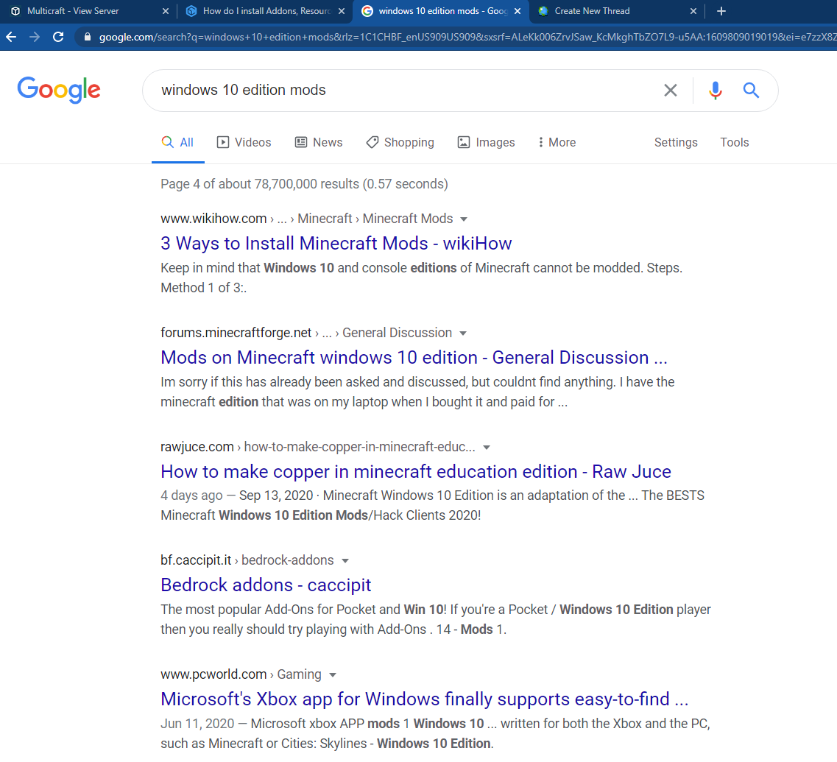Expand the dropdown arrow next to forums.minecraftforge.net result
The height and width of the screenshot is (762, 837).
(x=463, y=334)
